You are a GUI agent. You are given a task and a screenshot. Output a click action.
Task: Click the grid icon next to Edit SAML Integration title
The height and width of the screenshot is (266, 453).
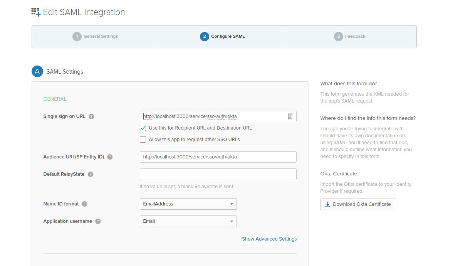[x=35, y=12]
